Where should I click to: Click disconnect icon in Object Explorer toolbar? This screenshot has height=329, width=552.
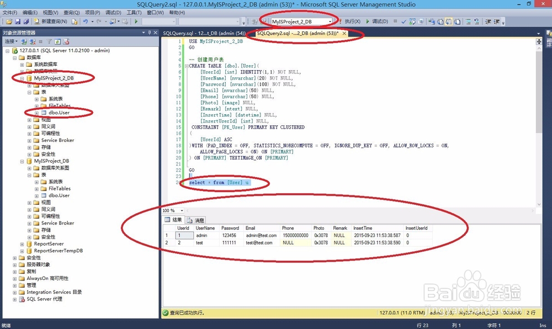click(x=33, y=41)
